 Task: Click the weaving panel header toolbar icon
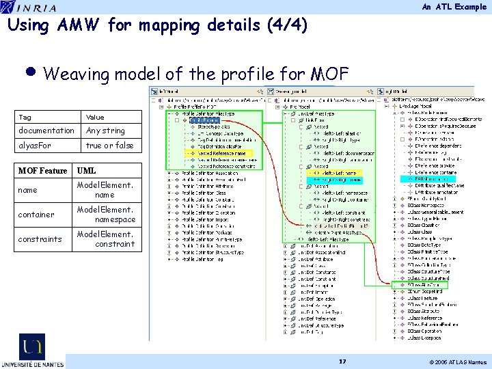coord(370,92)
